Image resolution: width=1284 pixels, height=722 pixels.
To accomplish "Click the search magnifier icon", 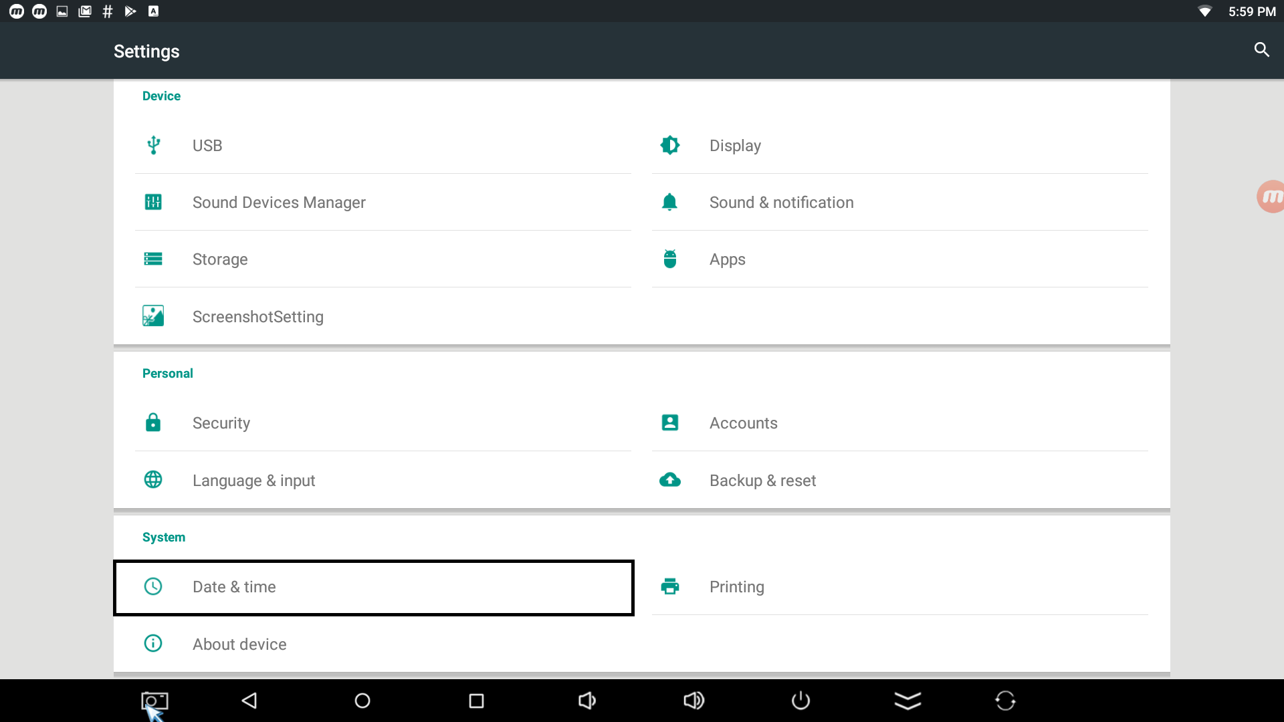I will point(1261,50).
